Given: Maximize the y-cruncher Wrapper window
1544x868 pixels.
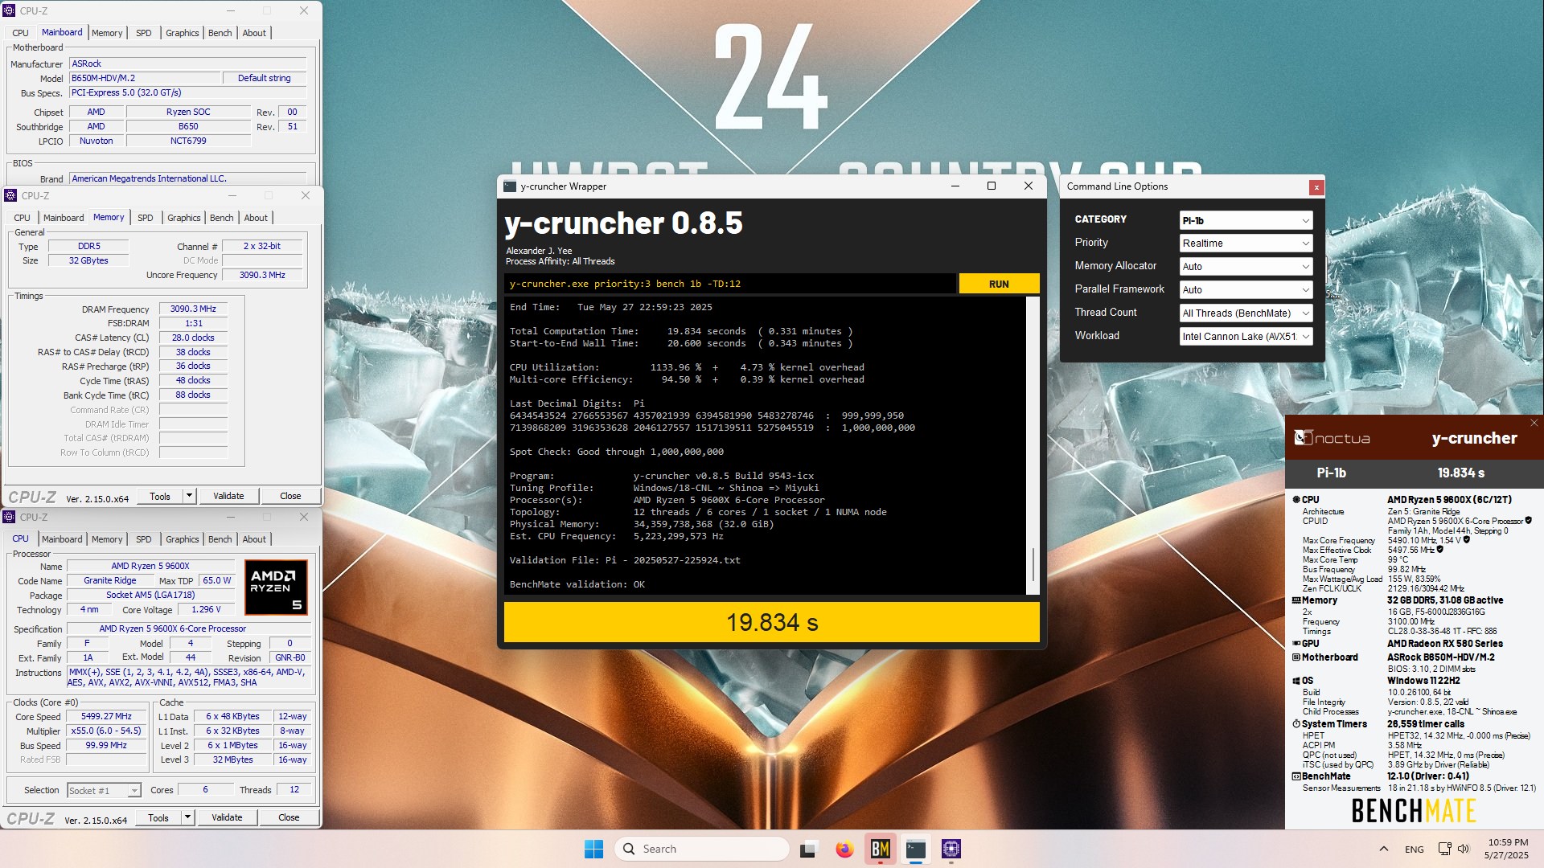Looking at the screenshot, I should [x=992, y=186].
